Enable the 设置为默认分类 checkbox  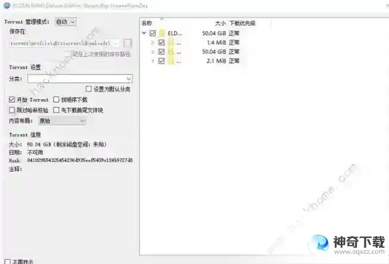coord(89,89)
